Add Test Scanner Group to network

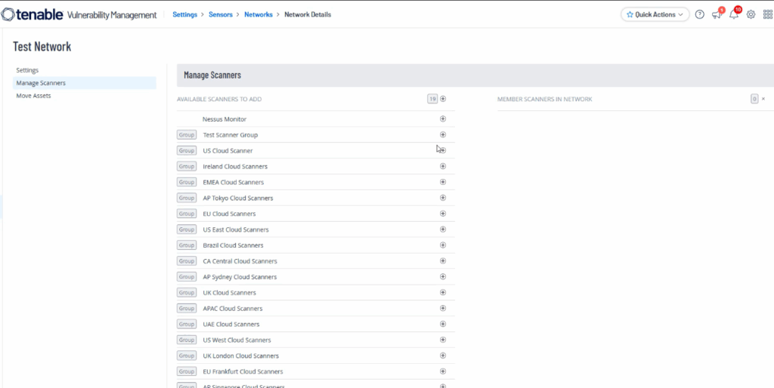[443, 135]
